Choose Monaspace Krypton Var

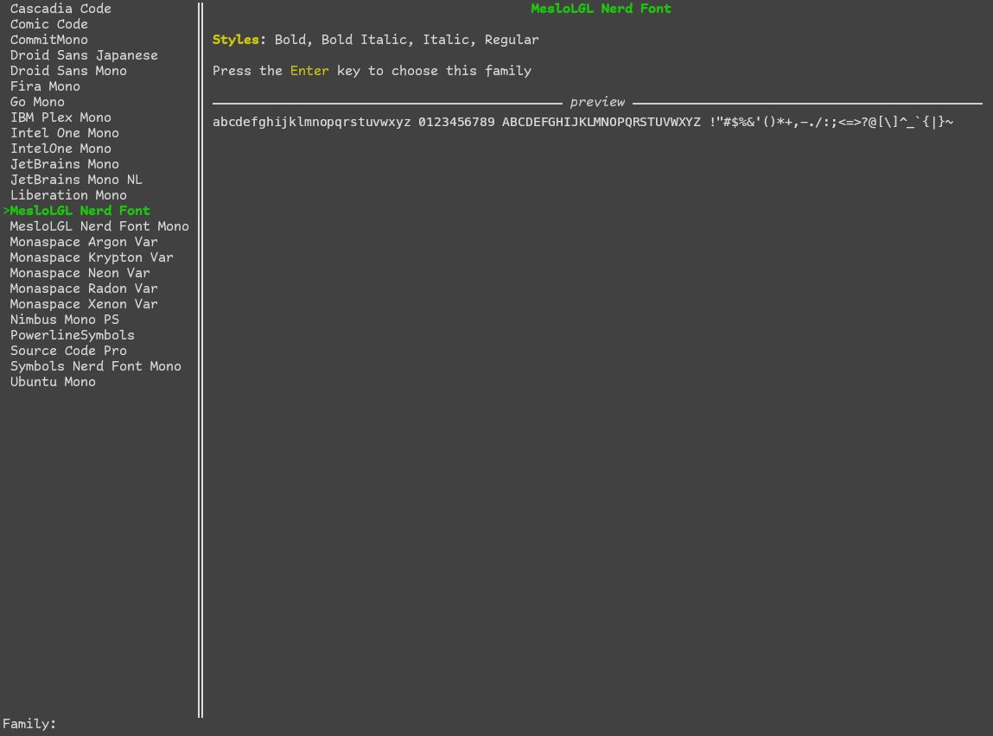(91, 257)
